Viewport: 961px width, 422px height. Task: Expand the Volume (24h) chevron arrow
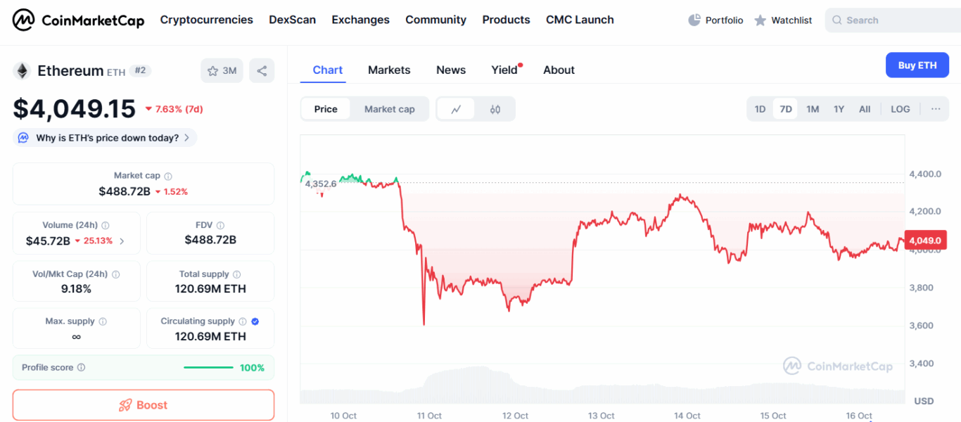pos(122,241)
